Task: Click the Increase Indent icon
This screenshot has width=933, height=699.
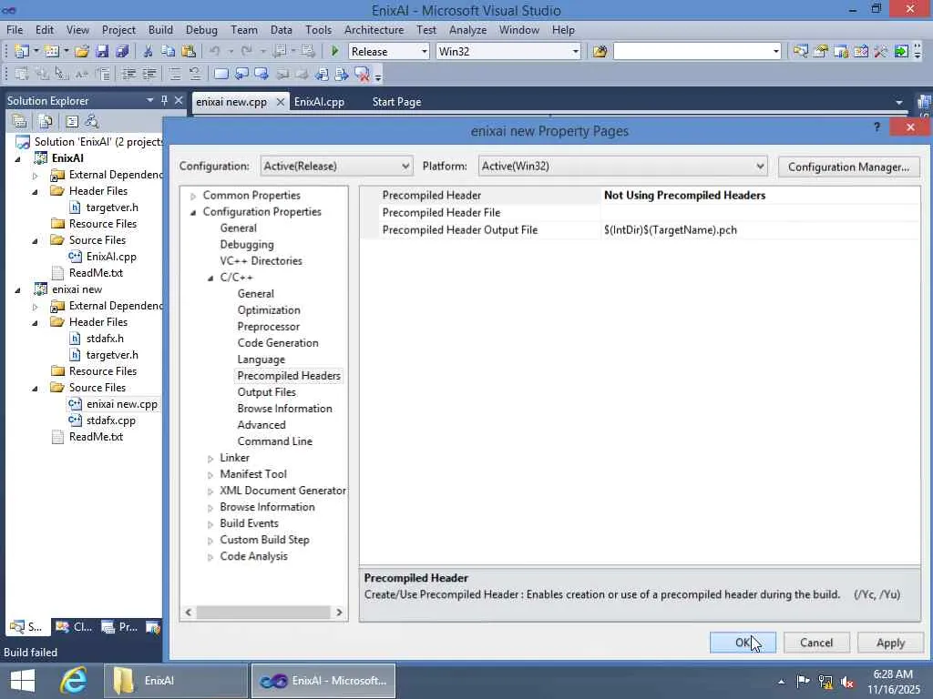Action: pyautogui.click(x=149, y=75)
